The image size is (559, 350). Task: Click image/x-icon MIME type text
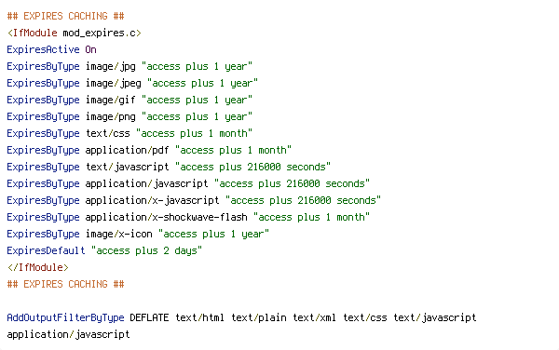[x=119, y=234]
